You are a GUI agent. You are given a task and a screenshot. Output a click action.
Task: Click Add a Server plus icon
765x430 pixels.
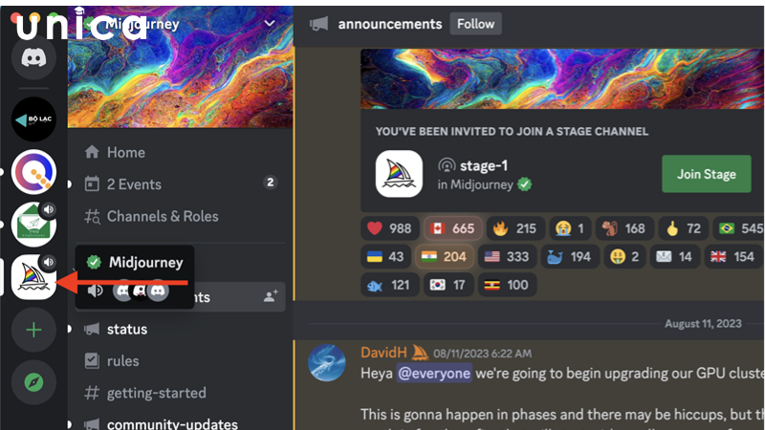(x=33, y=330)
